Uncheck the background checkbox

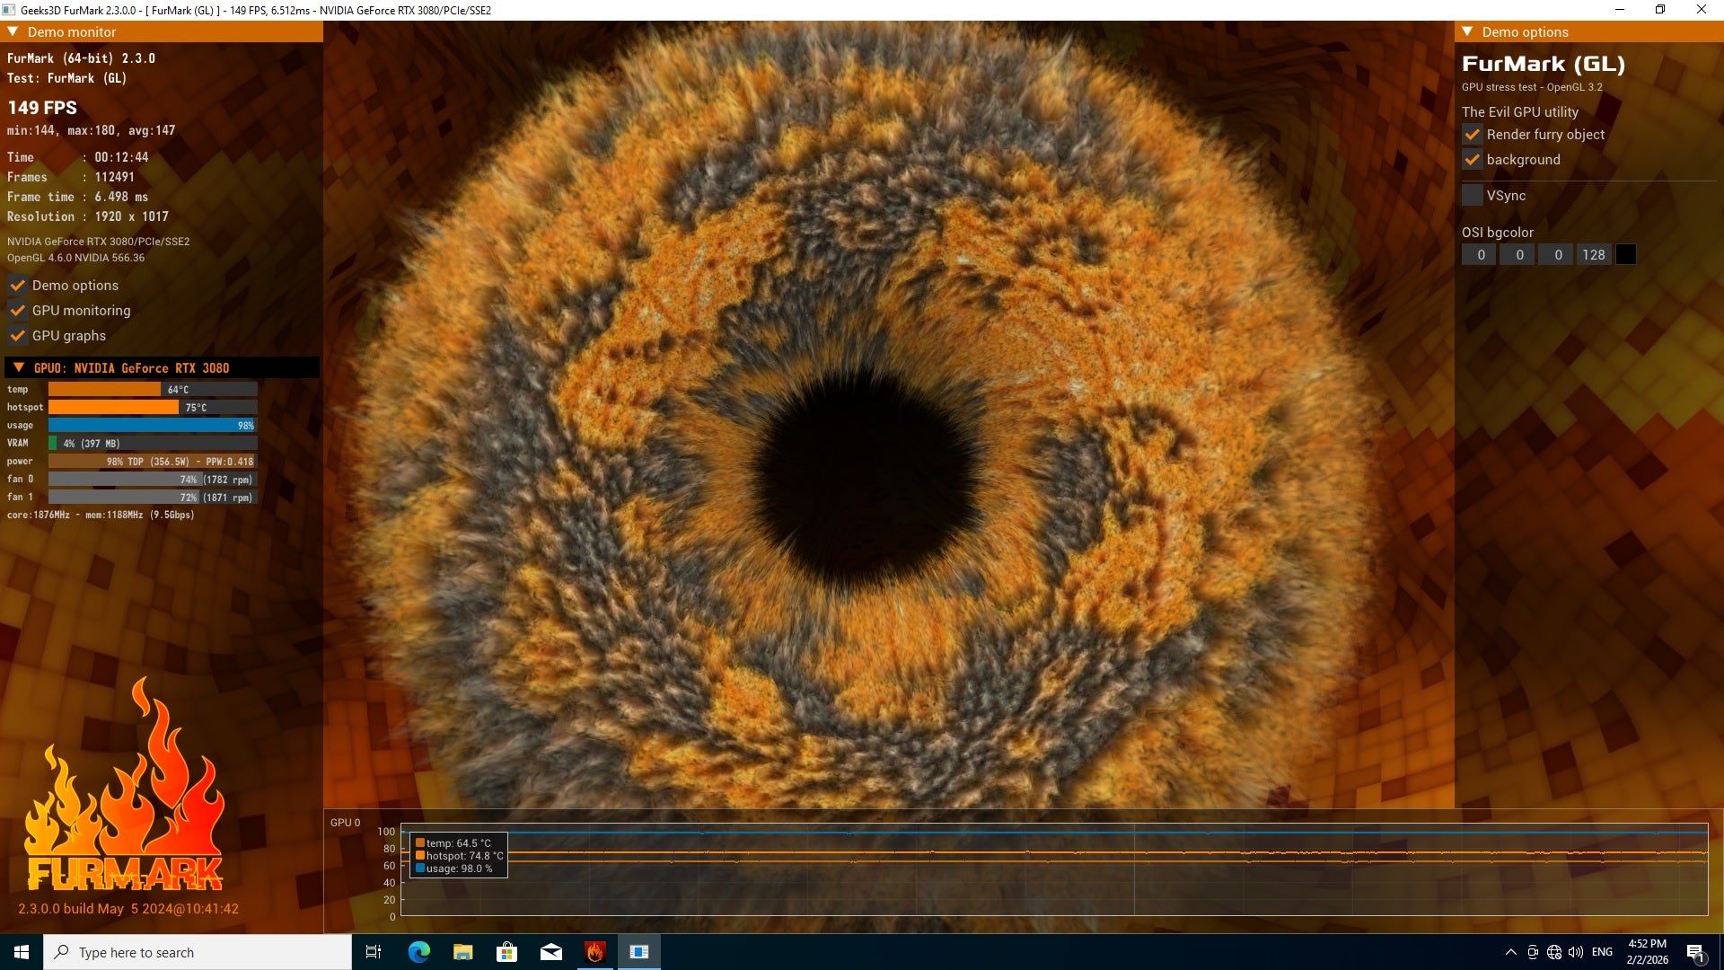[1473, 160]
